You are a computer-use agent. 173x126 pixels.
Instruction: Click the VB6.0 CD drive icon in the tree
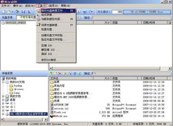coord(7,114)
